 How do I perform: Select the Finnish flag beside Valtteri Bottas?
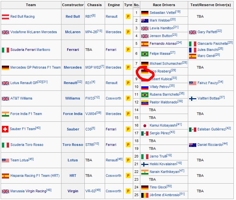pyautogui.click(x=193, y=98)
